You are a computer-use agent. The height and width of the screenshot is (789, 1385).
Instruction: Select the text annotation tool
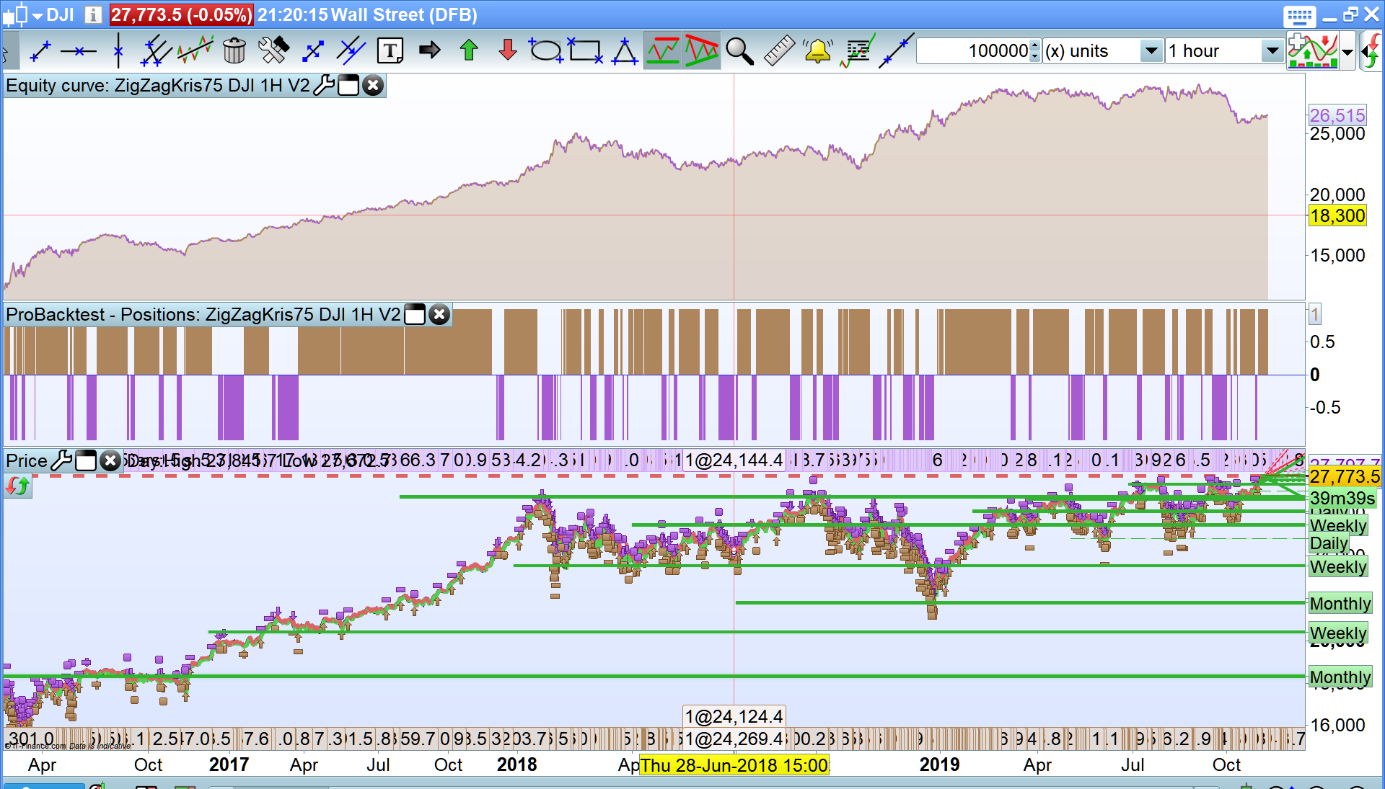coord(390,51)
